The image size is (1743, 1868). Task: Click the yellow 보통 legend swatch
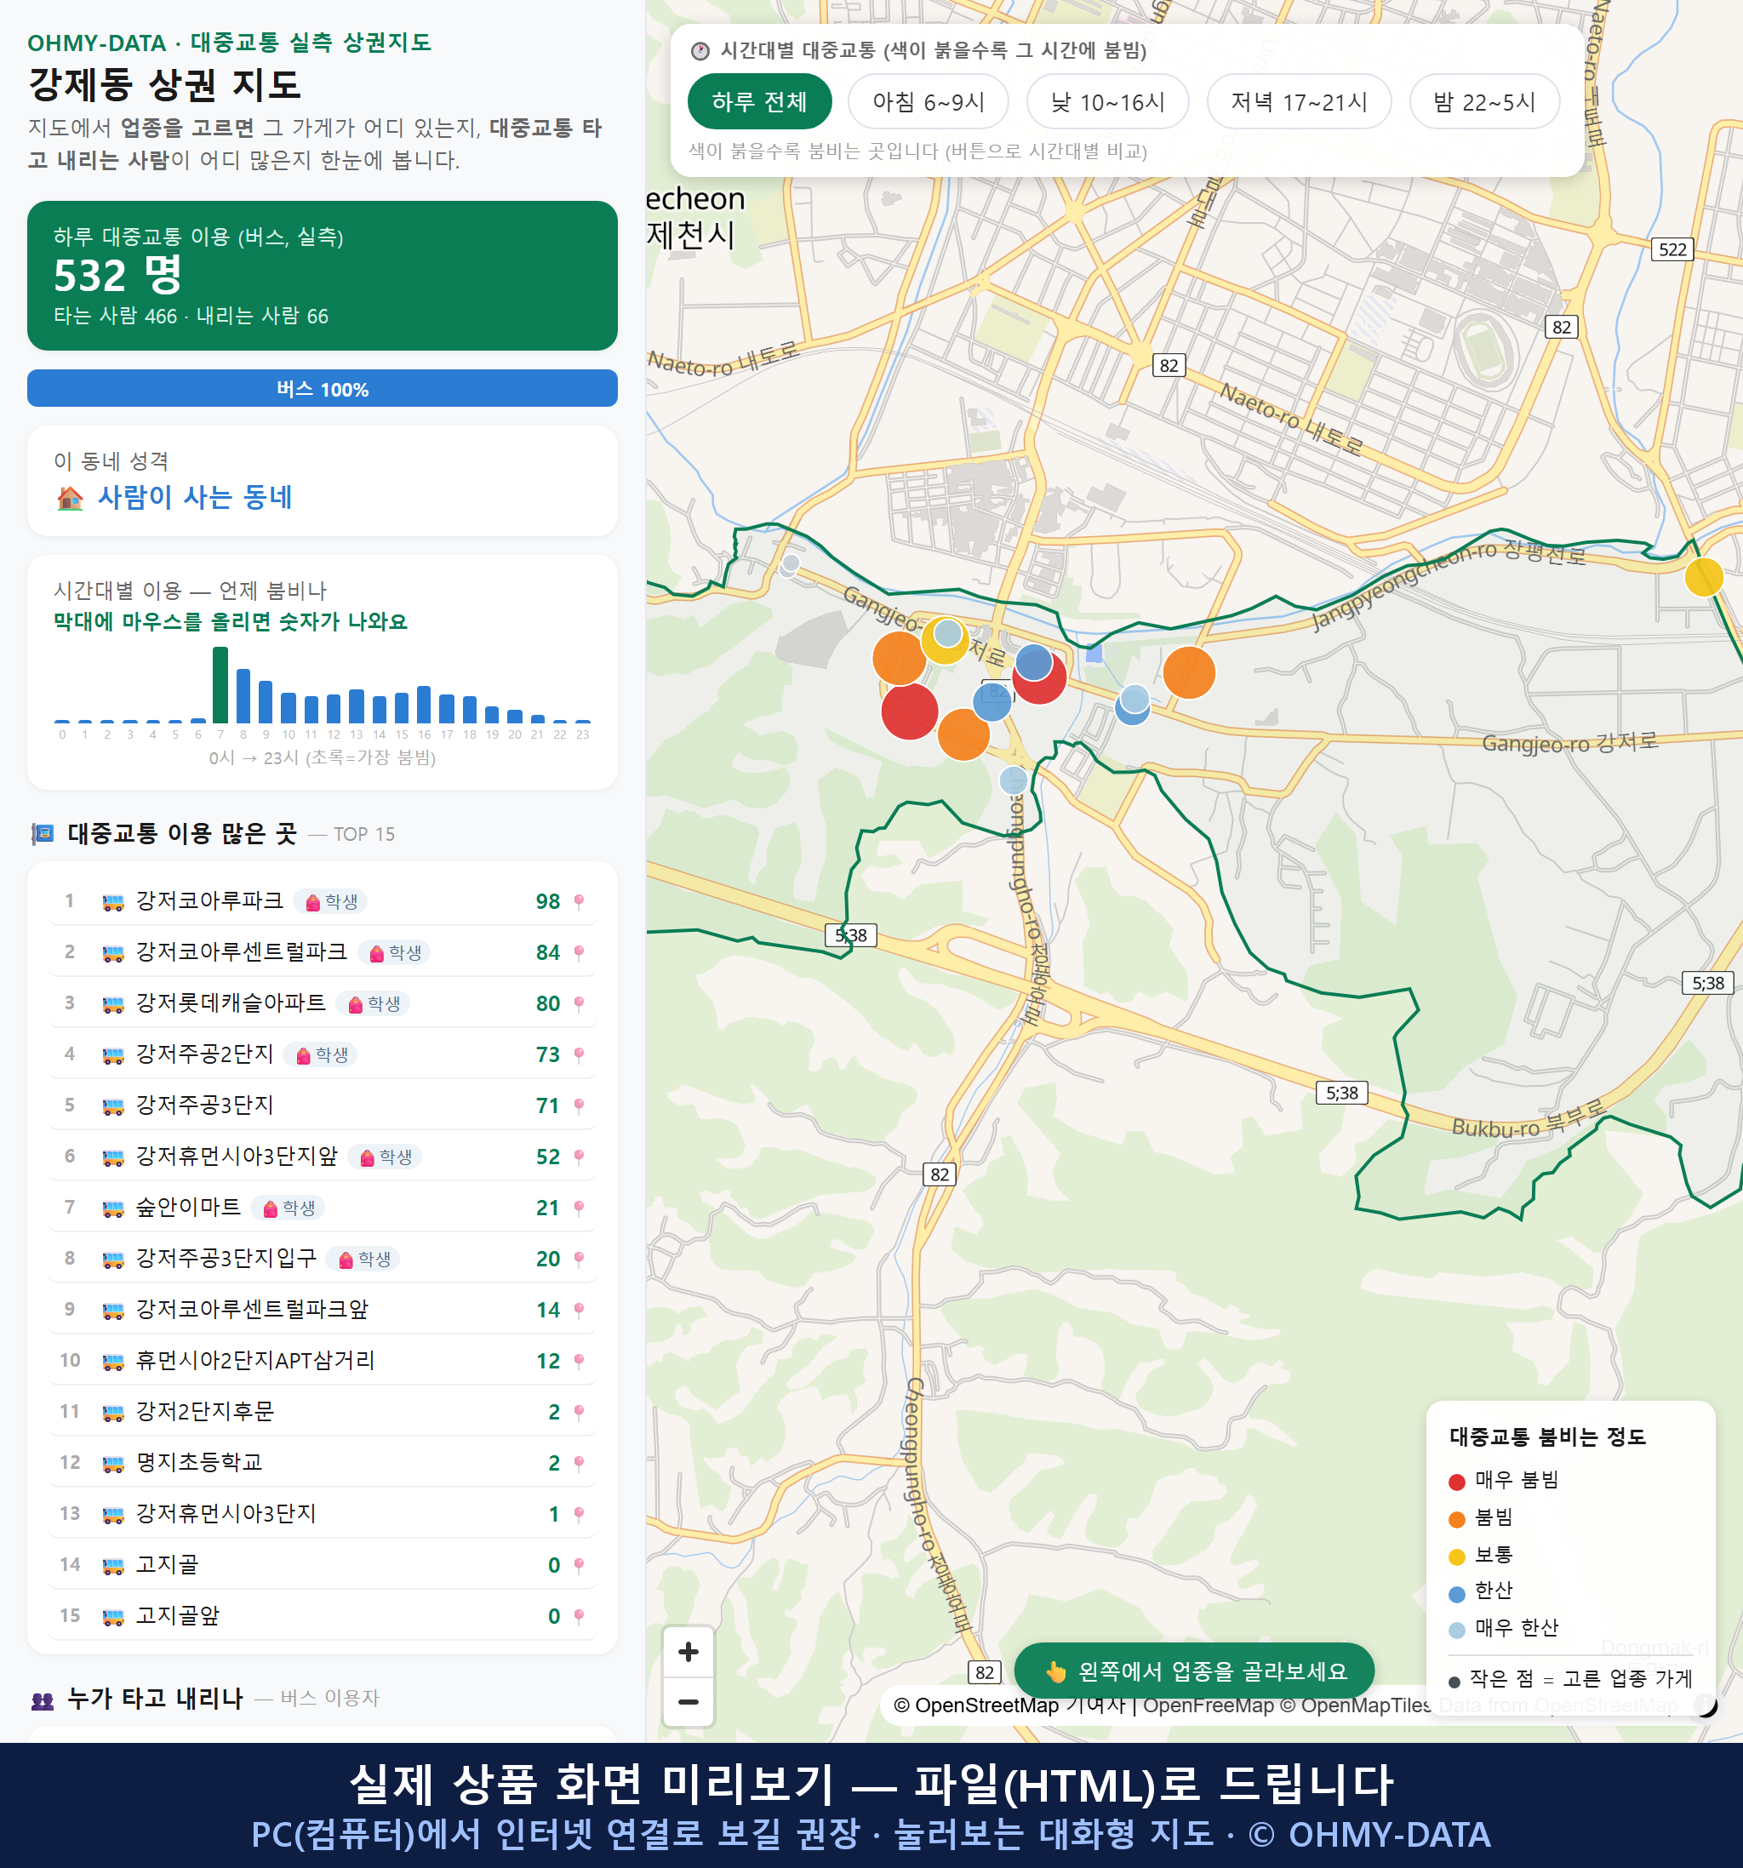[1456, 1557]
